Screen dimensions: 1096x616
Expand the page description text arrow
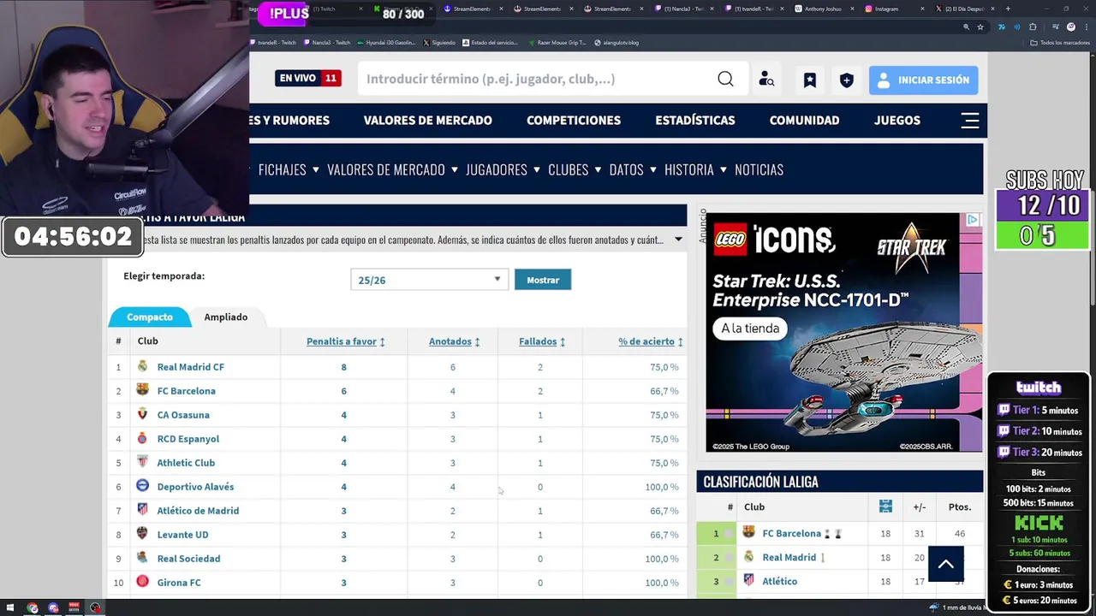678,240
